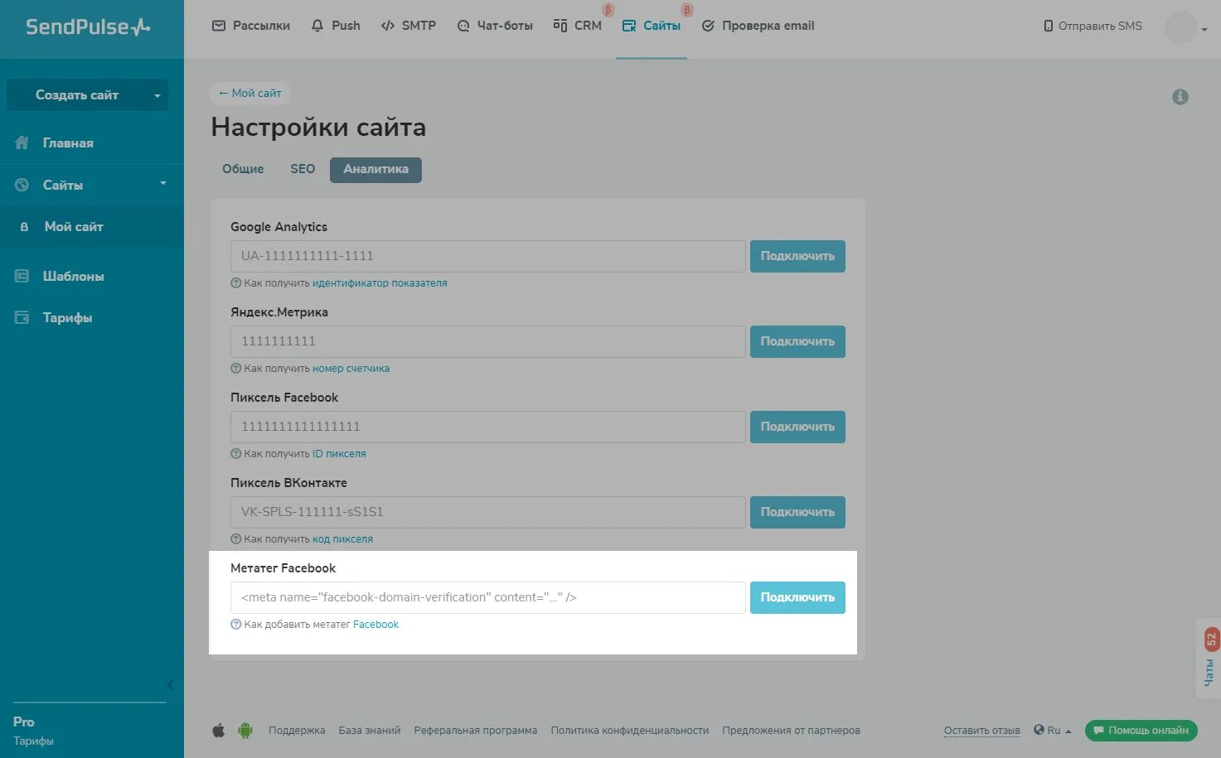The height and width of the screenshot is (758, 1221).
Task: Click the SendPulse logo
Action: click(x=88, y=27)
